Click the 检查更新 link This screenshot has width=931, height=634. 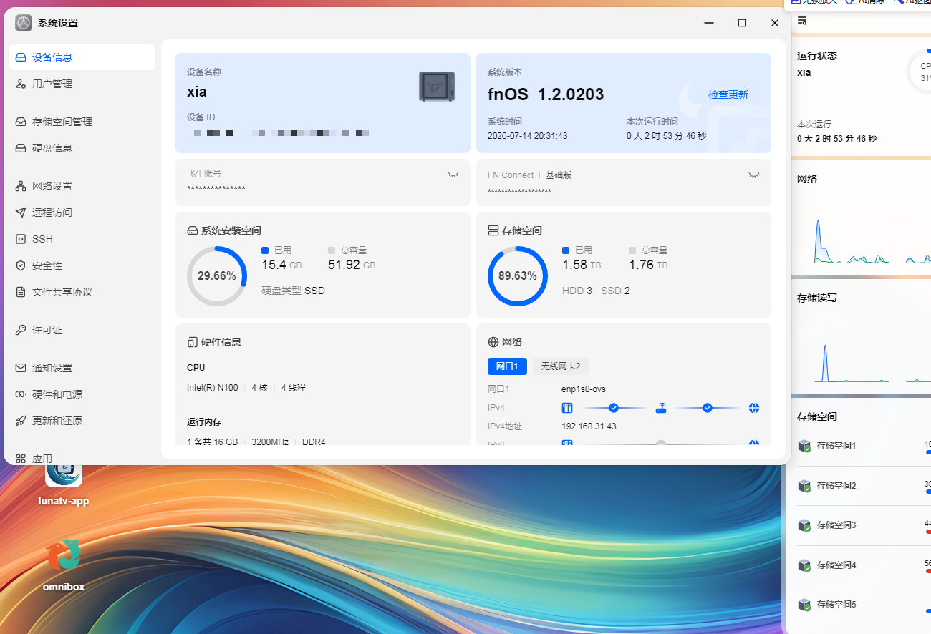(728, 94)
